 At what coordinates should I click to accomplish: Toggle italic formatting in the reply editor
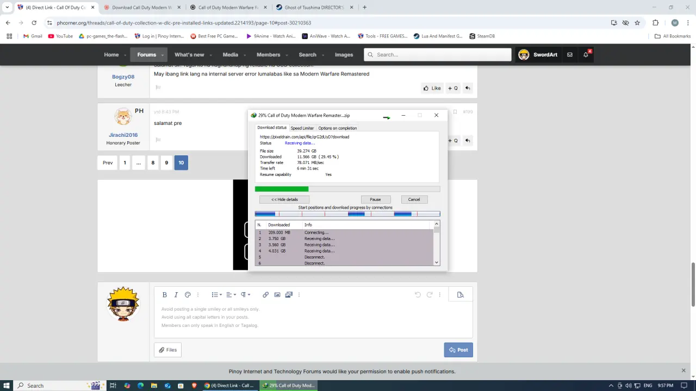click(176, 295)
